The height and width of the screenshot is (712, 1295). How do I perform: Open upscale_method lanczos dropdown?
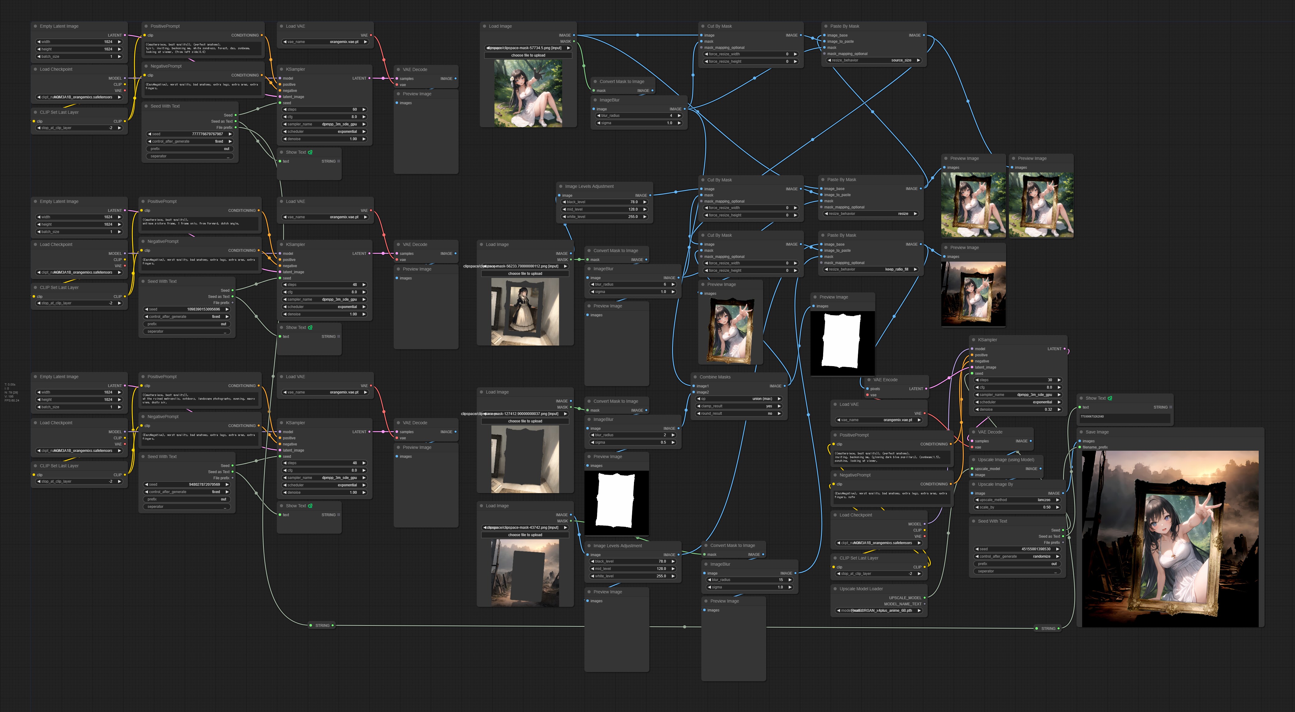point(1018,500)
